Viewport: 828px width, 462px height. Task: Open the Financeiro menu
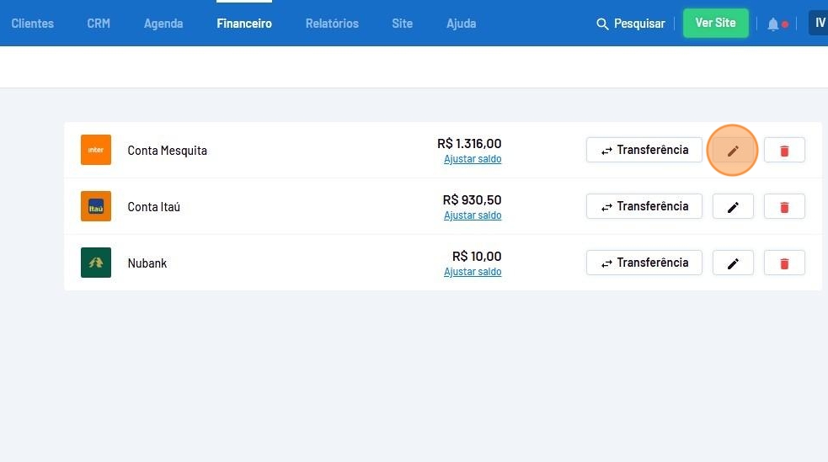click(x=244, y=24)
